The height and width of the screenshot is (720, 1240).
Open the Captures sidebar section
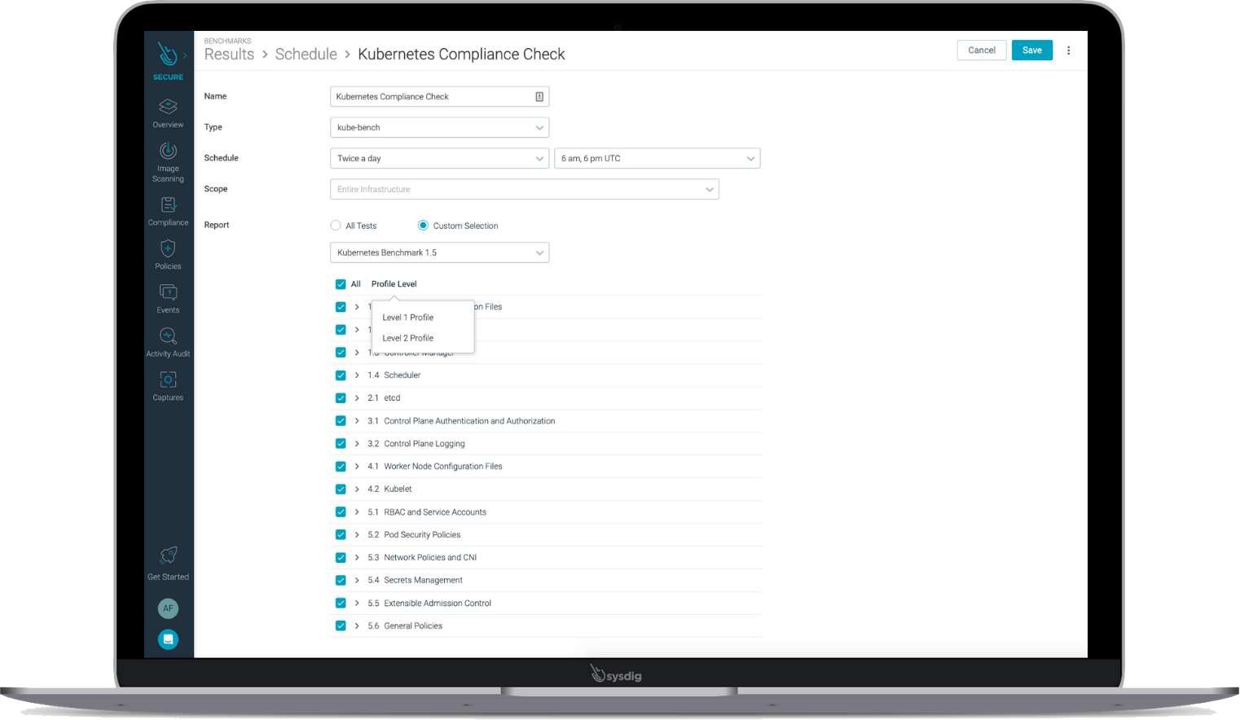click(x=168, y=387)
